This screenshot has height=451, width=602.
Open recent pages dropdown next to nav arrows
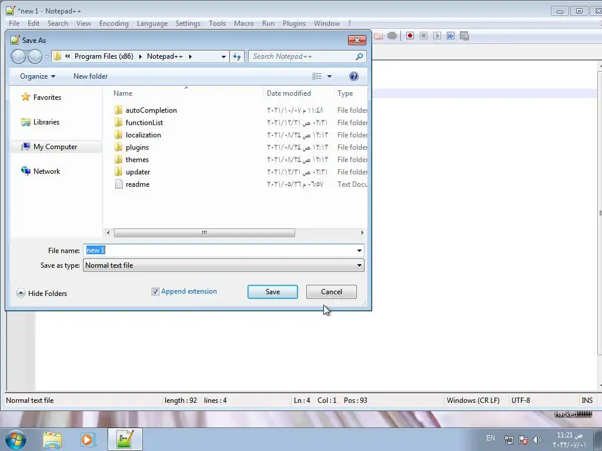click(46, 57)
